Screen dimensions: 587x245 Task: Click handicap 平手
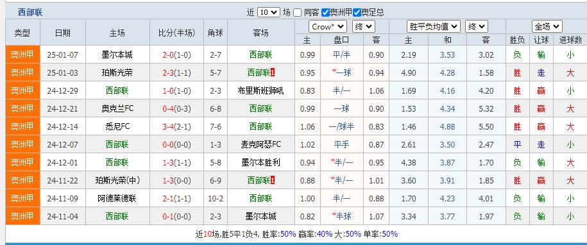pyautogui.click(x=341, y=145)
